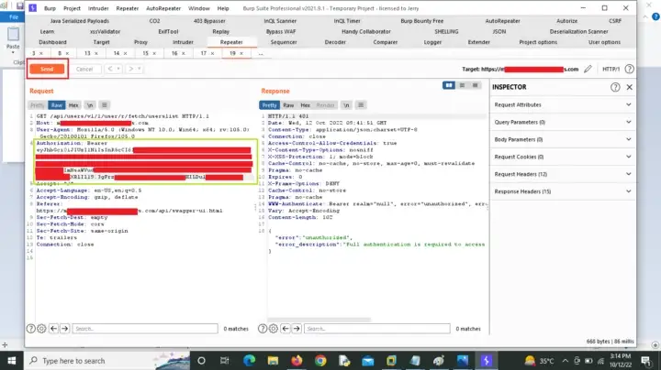This screenshot has width=661, height=370.
Task: Expand the Request Headers (12) section
Action: (560, 174)
